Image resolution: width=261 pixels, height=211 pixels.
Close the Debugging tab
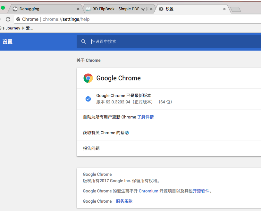coord(78,9)
